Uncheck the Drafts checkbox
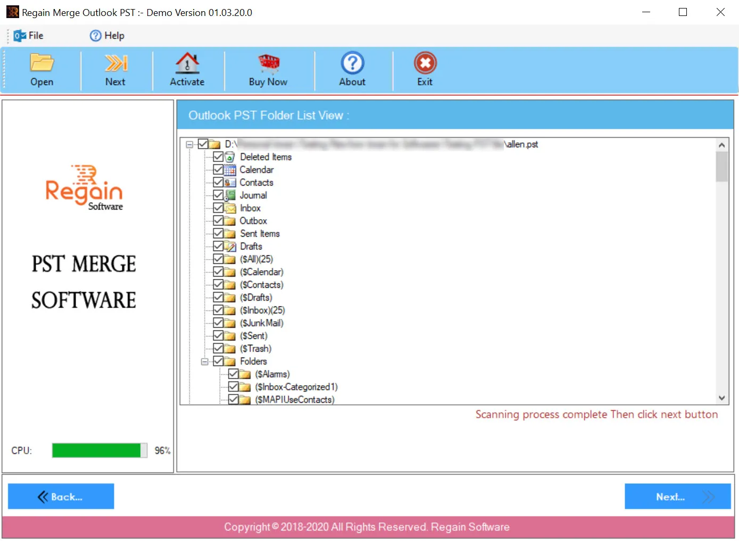739x541 pixels. 218,246
